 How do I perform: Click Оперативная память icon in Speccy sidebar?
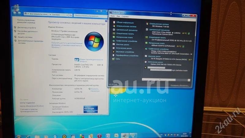point(114,33)
